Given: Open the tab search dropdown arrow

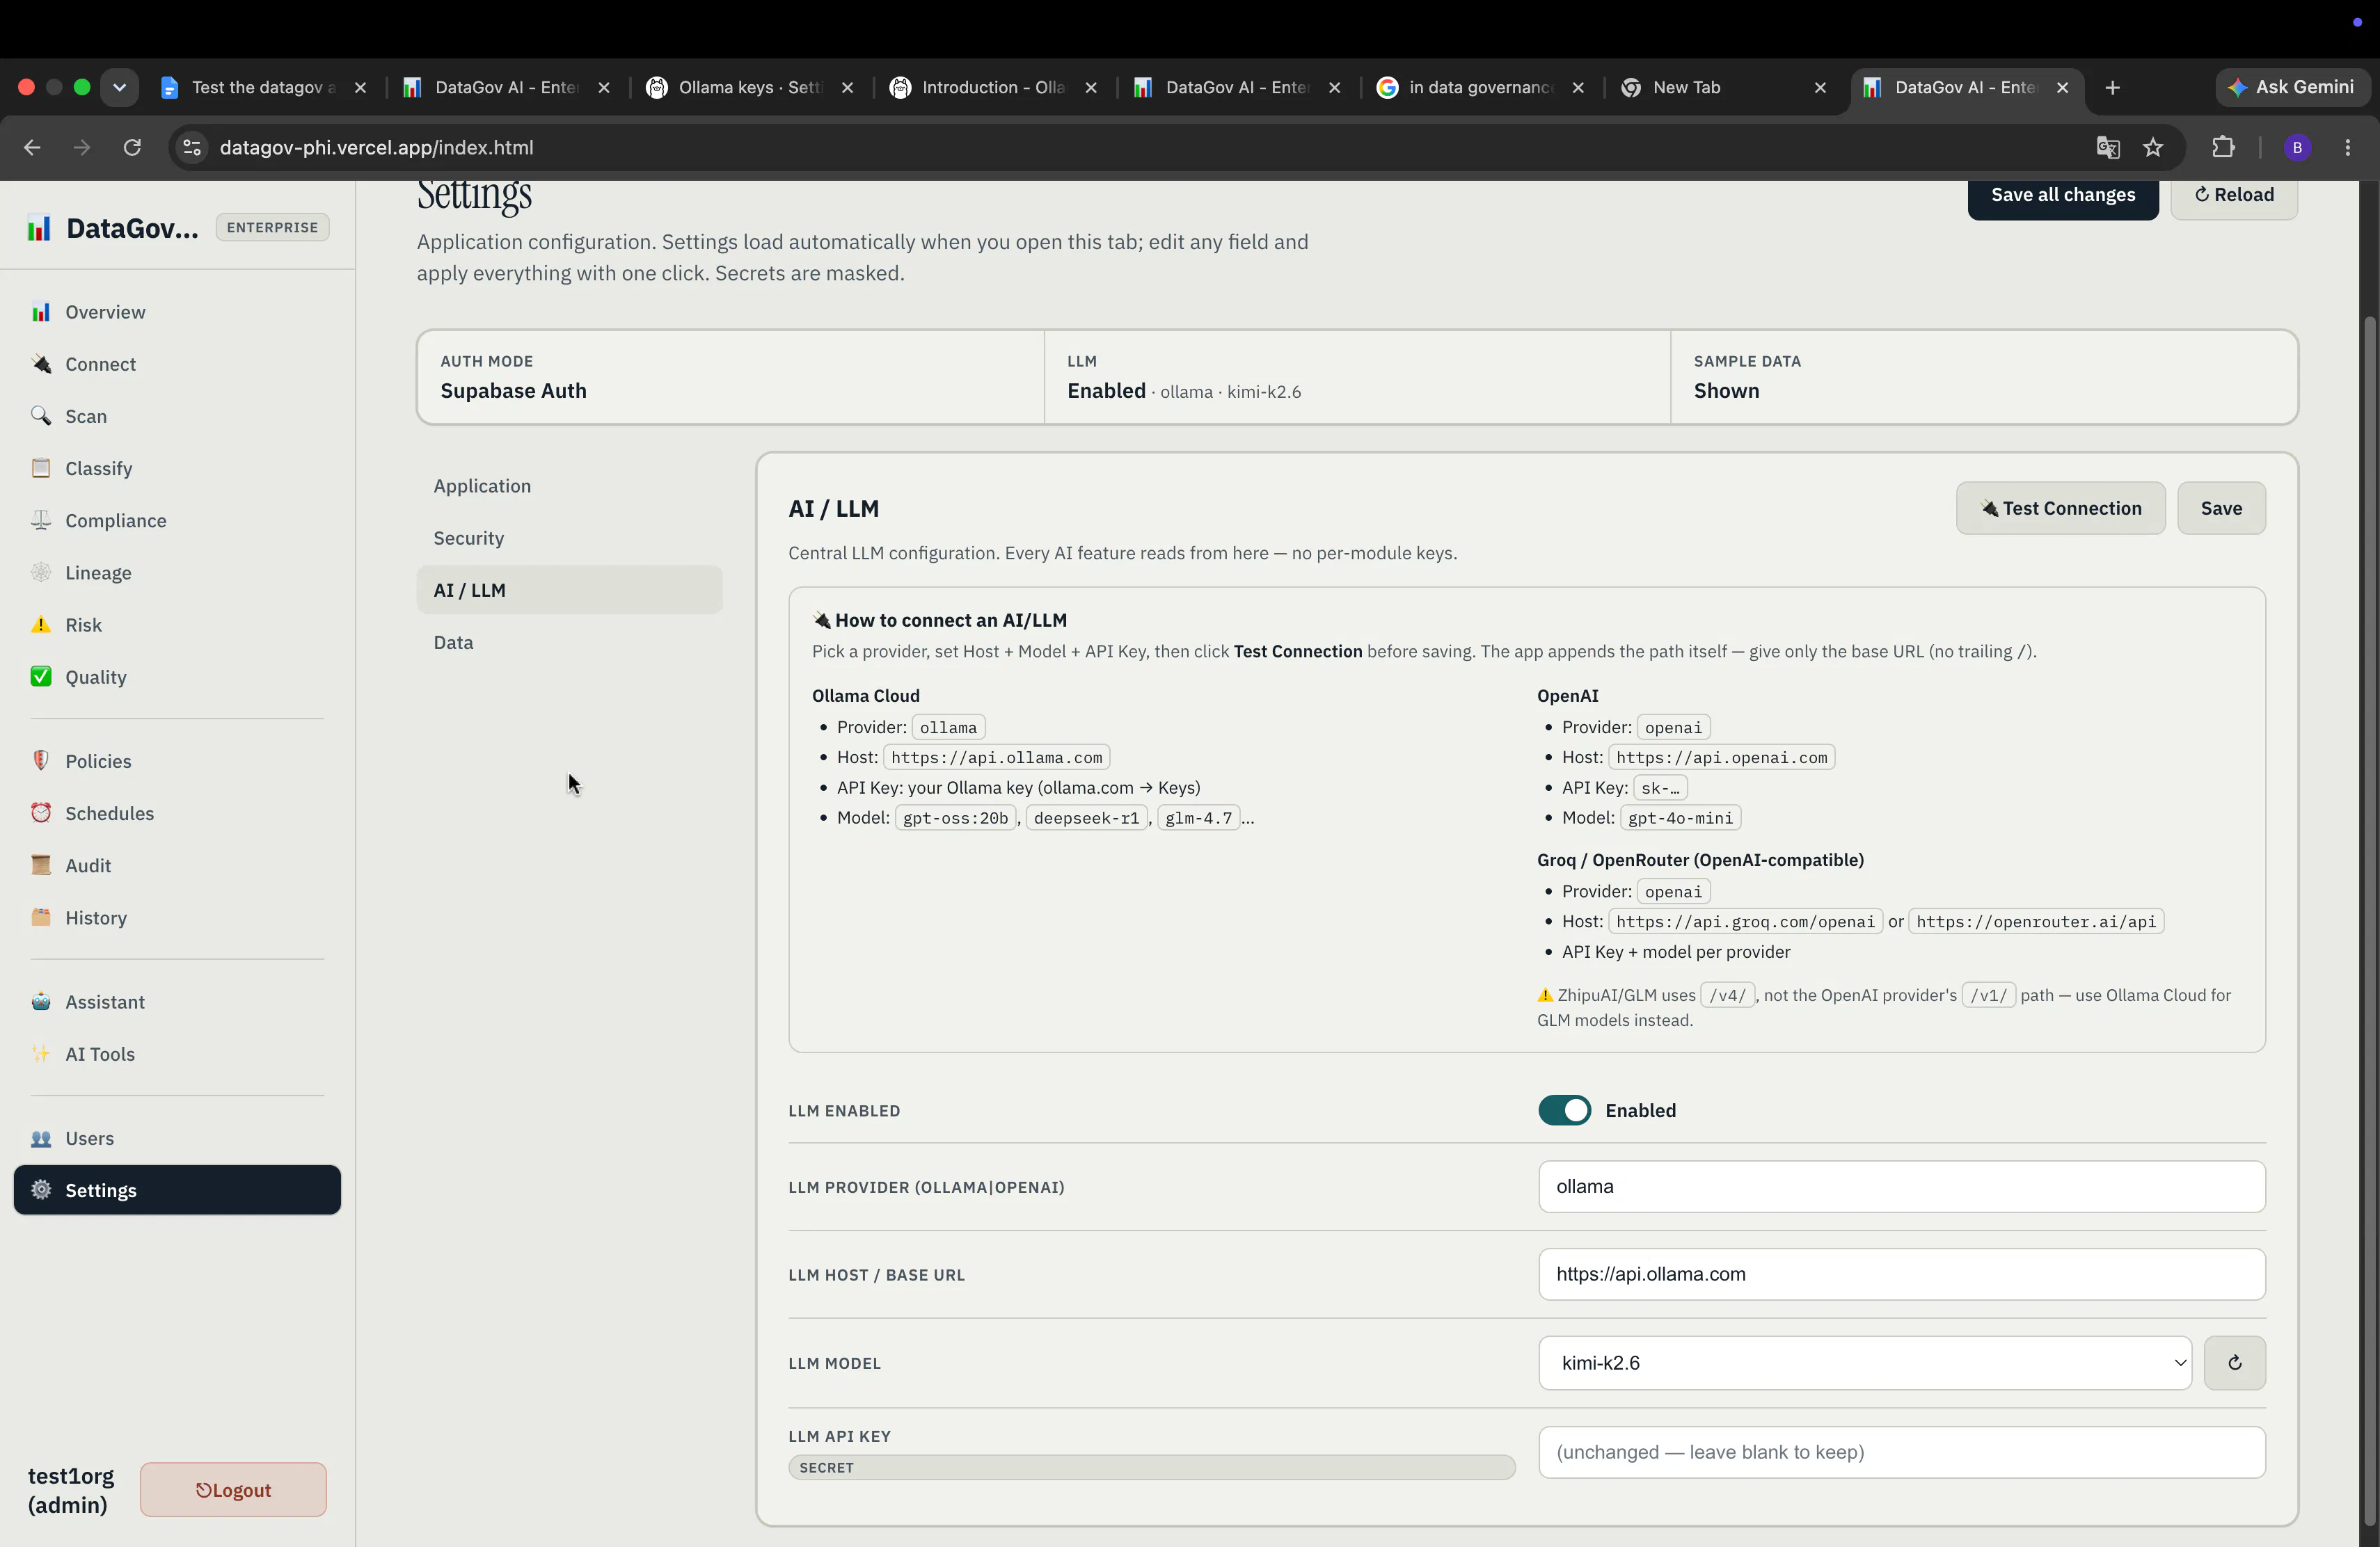Looking at the screenshot, I should coord(119,87).
